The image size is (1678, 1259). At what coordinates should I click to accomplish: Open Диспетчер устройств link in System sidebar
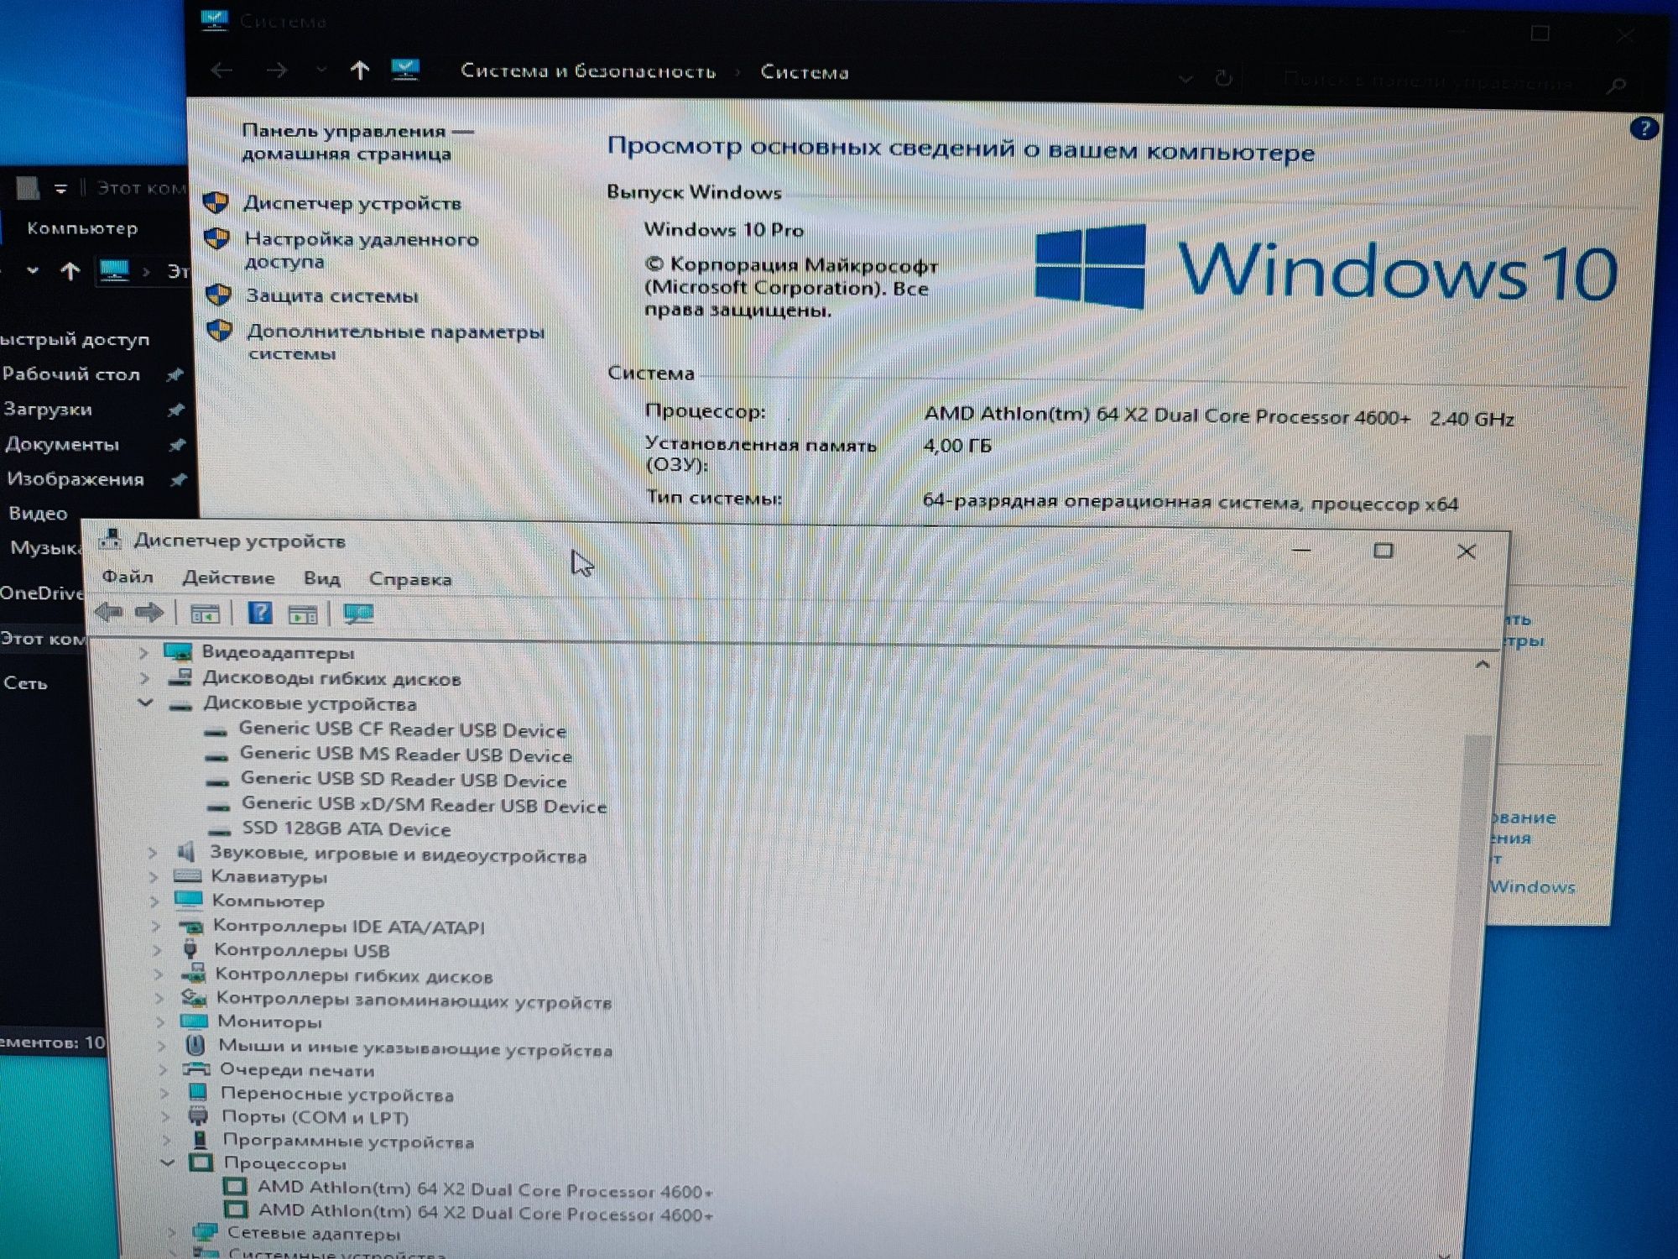point(352,203)
